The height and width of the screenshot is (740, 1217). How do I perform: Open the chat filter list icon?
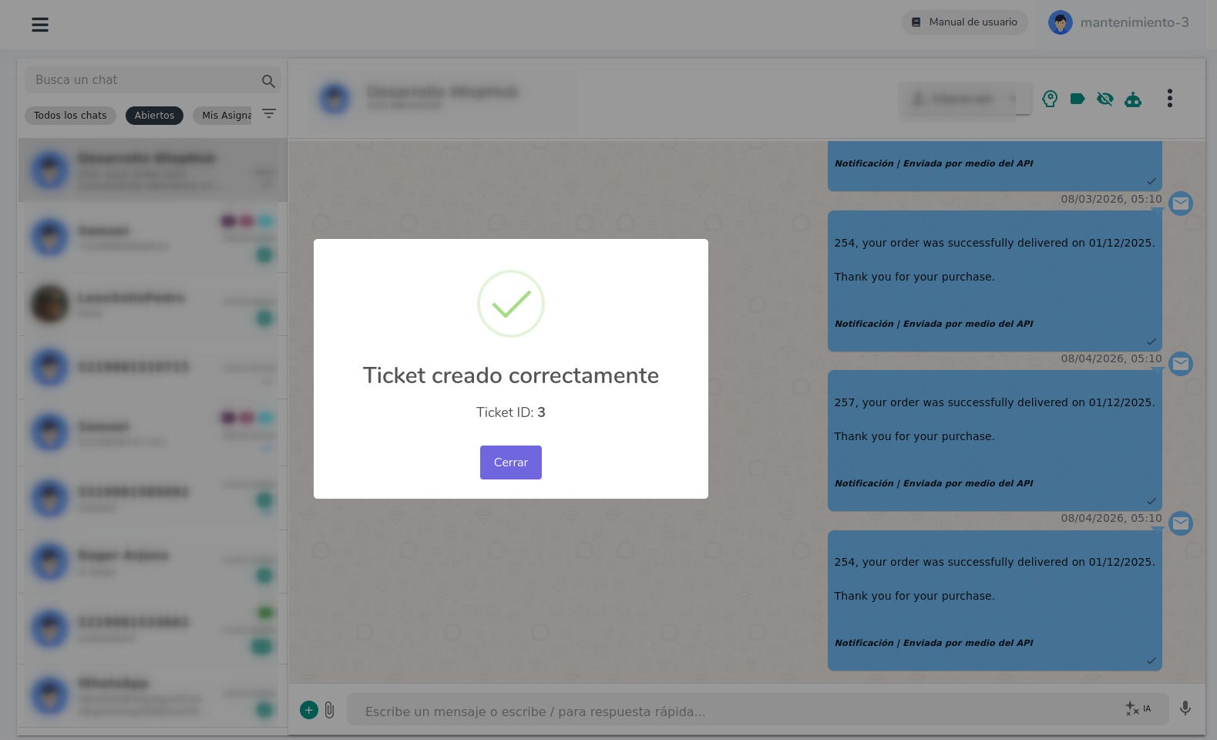click(x=269, y=113)
